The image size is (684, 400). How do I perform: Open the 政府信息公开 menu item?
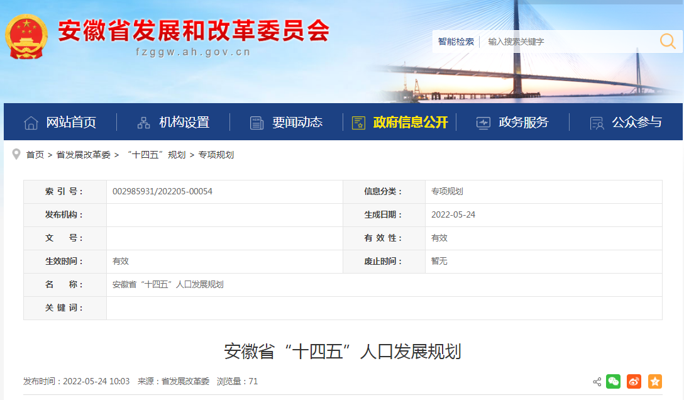pyautogui.click(x=410, y=123)
